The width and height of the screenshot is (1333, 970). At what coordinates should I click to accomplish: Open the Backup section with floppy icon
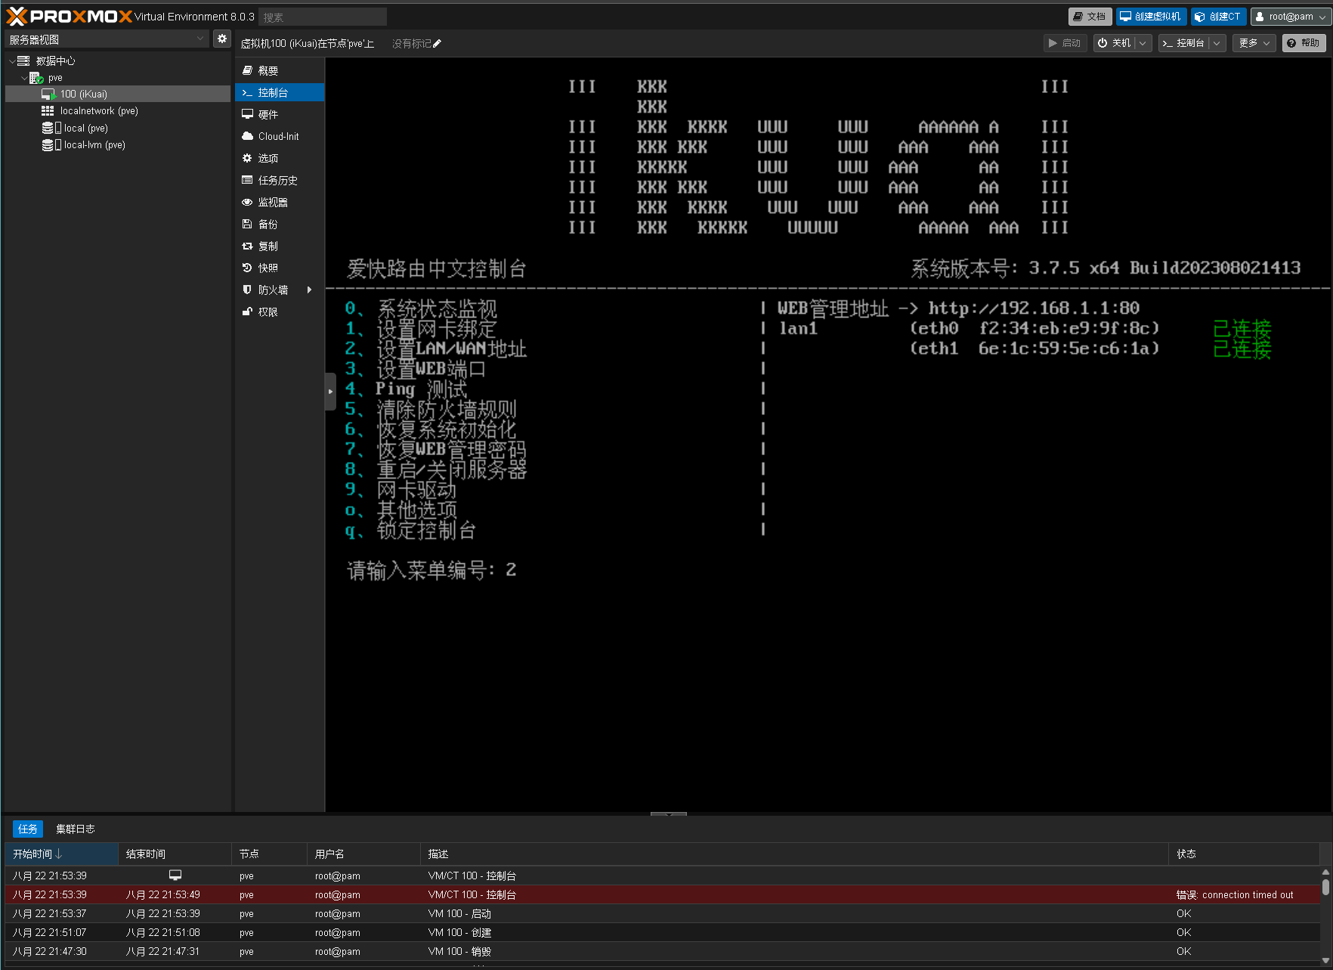coord(268,225)
